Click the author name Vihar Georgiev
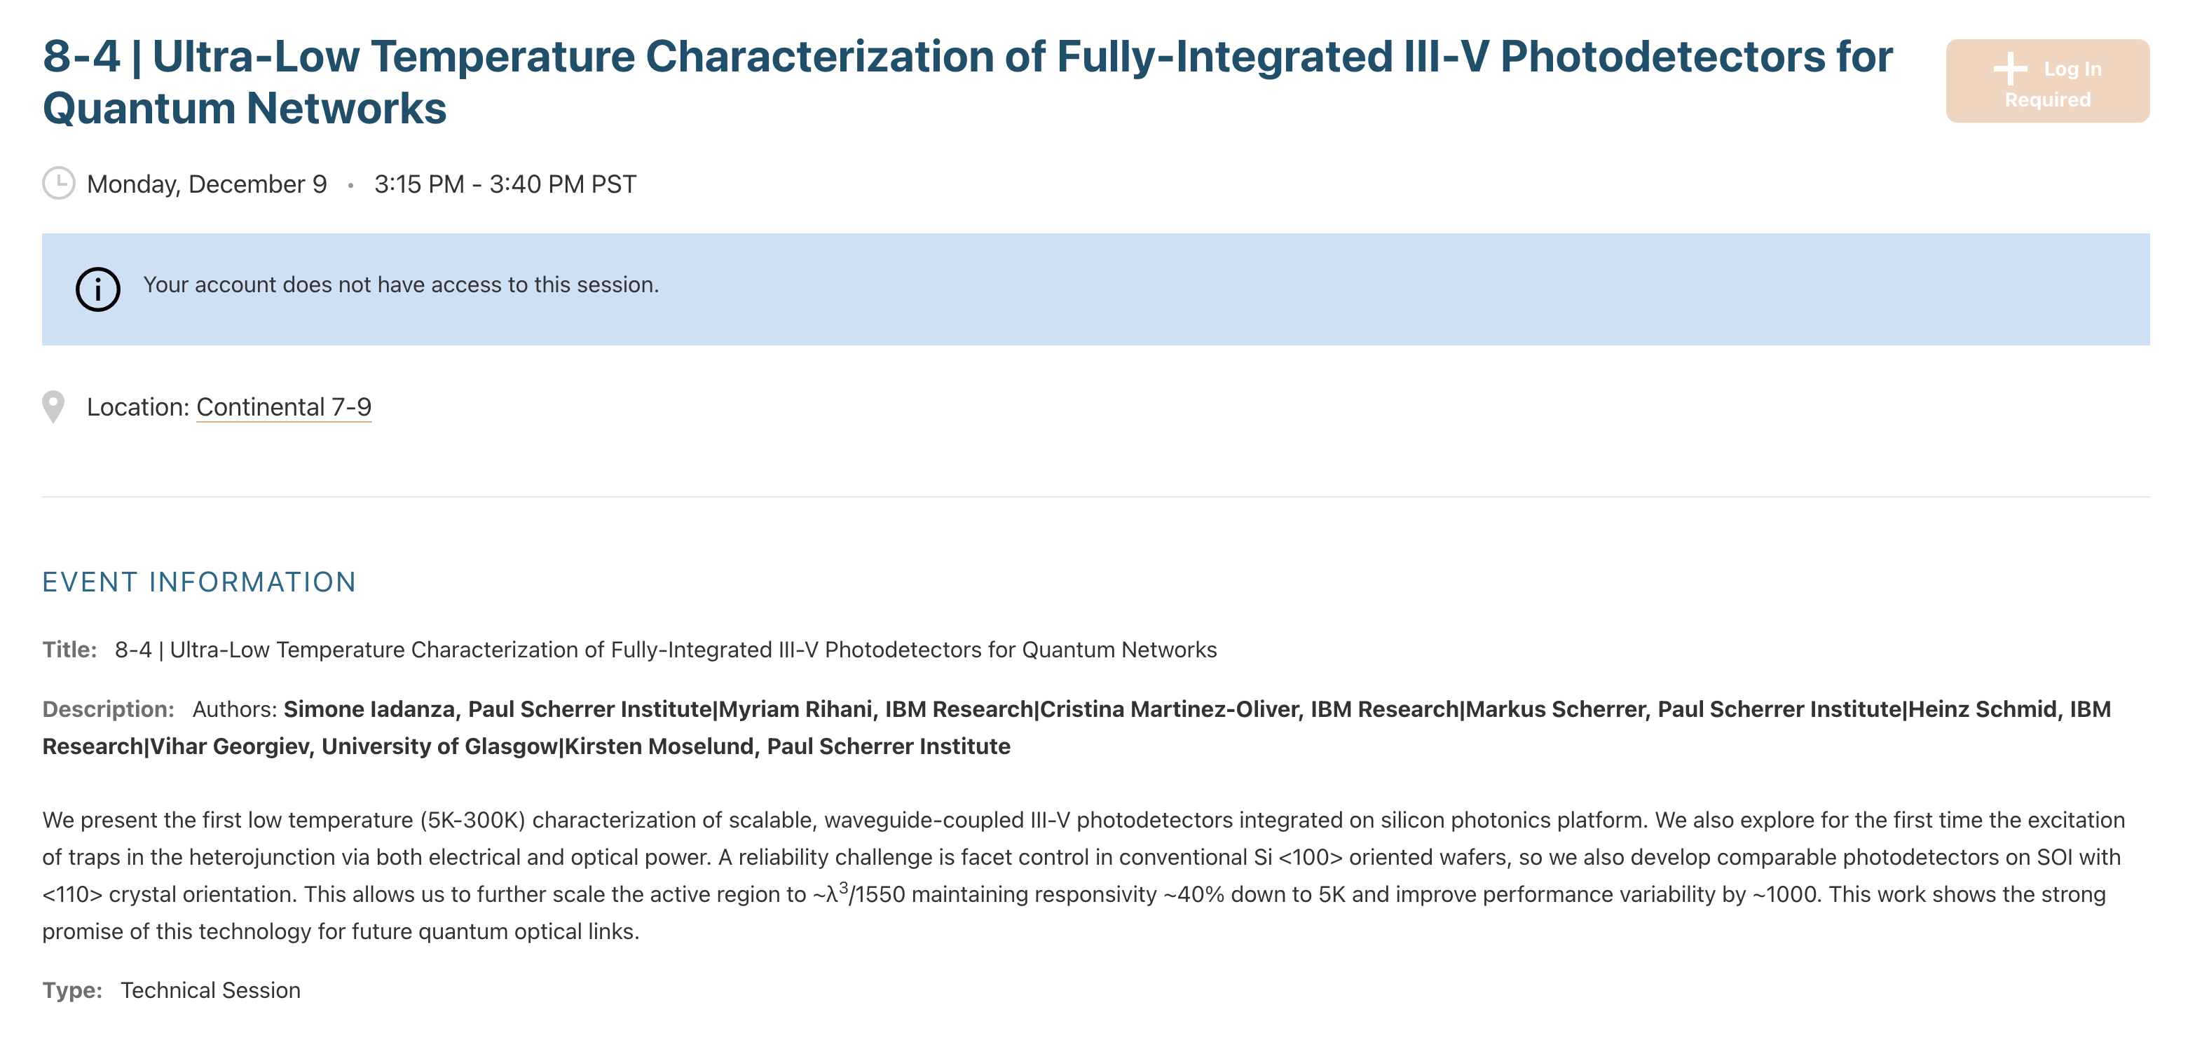The width and height of the screenshot is (2202, 1047). pyautogui.click(x=229, y=746)
